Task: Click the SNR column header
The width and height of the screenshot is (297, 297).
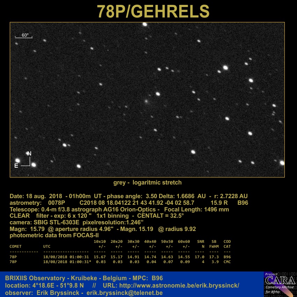Action: [x=201, y=241]
